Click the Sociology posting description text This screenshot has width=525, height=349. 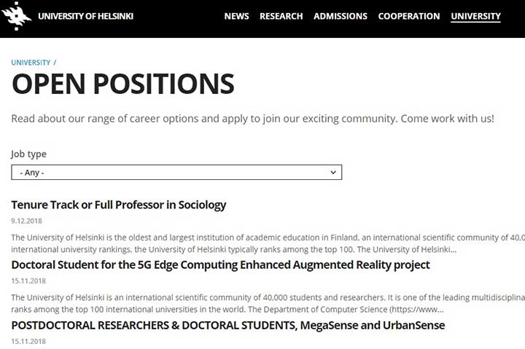[x=268, y=243]
